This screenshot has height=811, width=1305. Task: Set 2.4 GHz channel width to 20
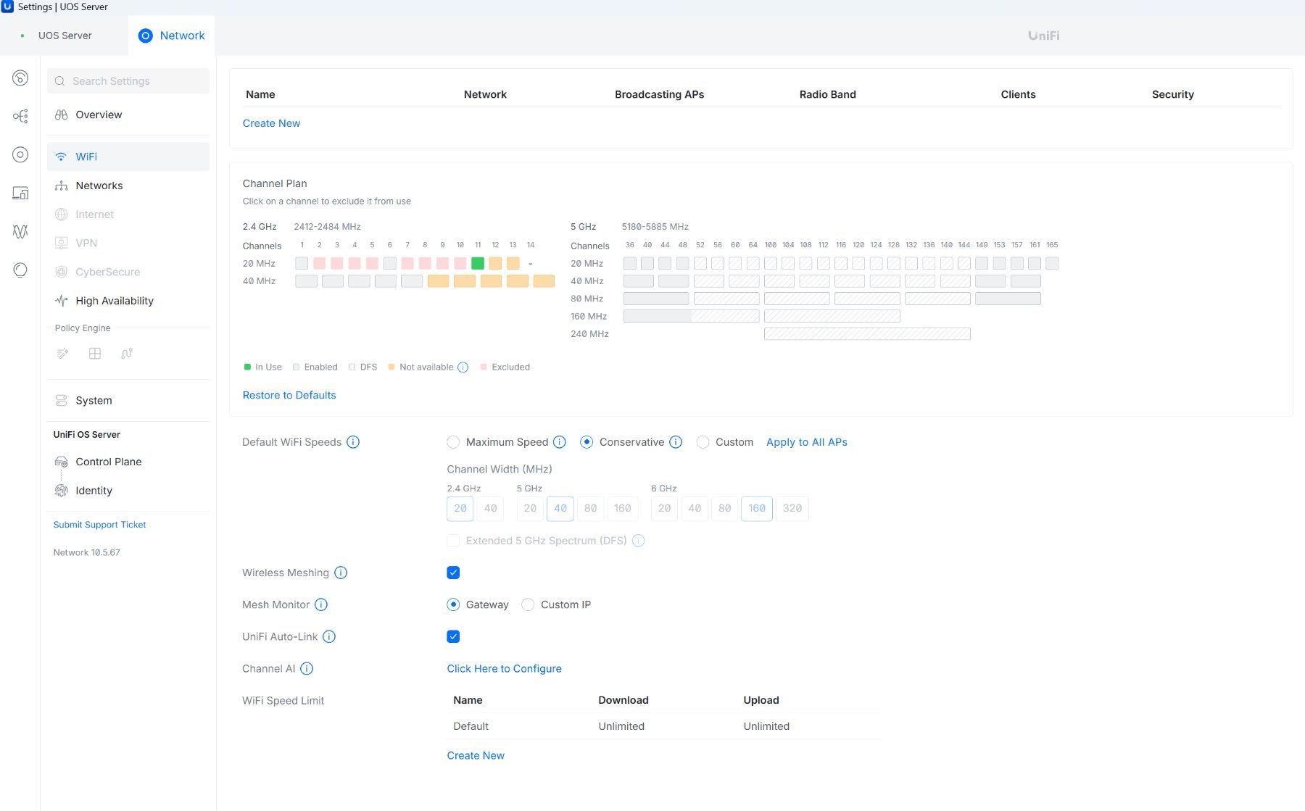coord(460,509)
